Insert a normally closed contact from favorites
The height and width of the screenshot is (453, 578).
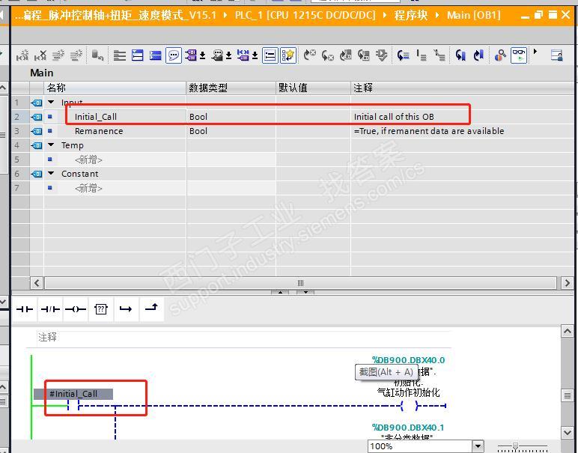pos(50,309)
